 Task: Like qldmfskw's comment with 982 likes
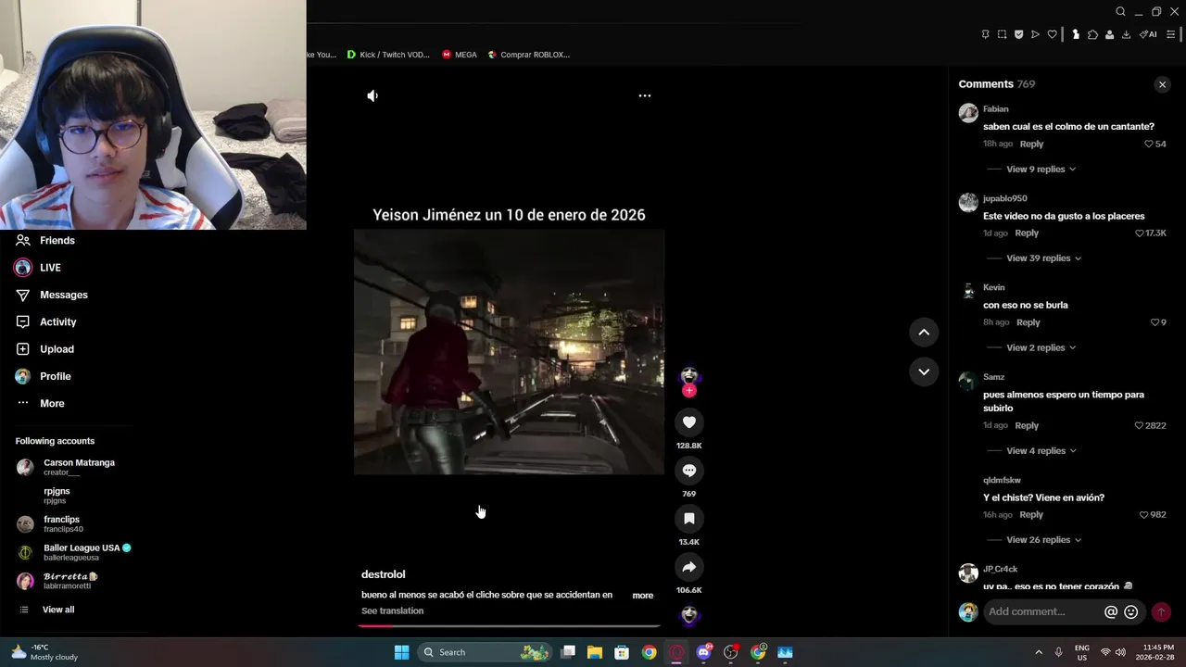[x=1143, y=514]
